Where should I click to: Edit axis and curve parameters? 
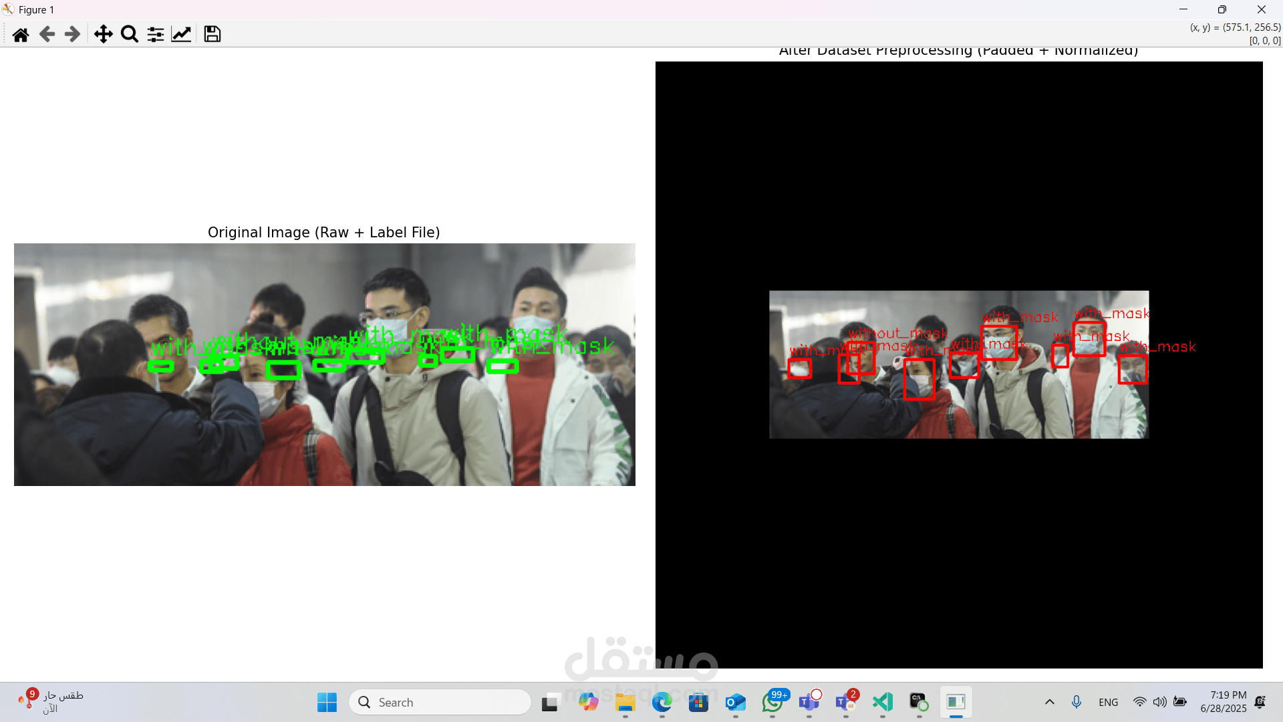[181, 34]
